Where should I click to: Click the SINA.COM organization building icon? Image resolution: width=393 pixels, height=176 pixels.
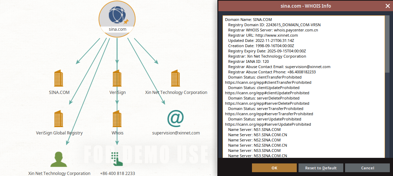59,78
